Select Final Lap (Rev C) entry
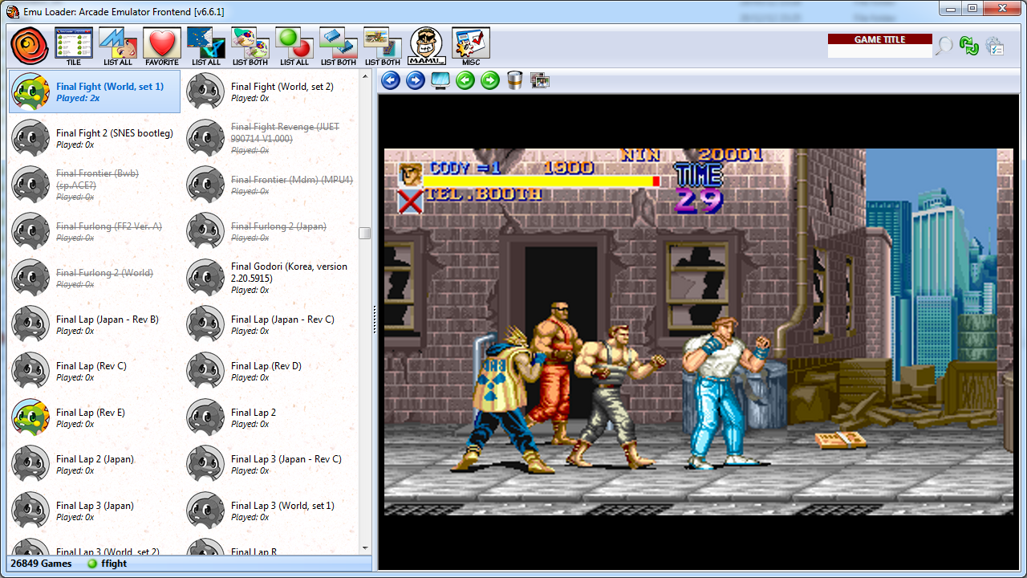The image size is (1027, 578). coord(95,371)
